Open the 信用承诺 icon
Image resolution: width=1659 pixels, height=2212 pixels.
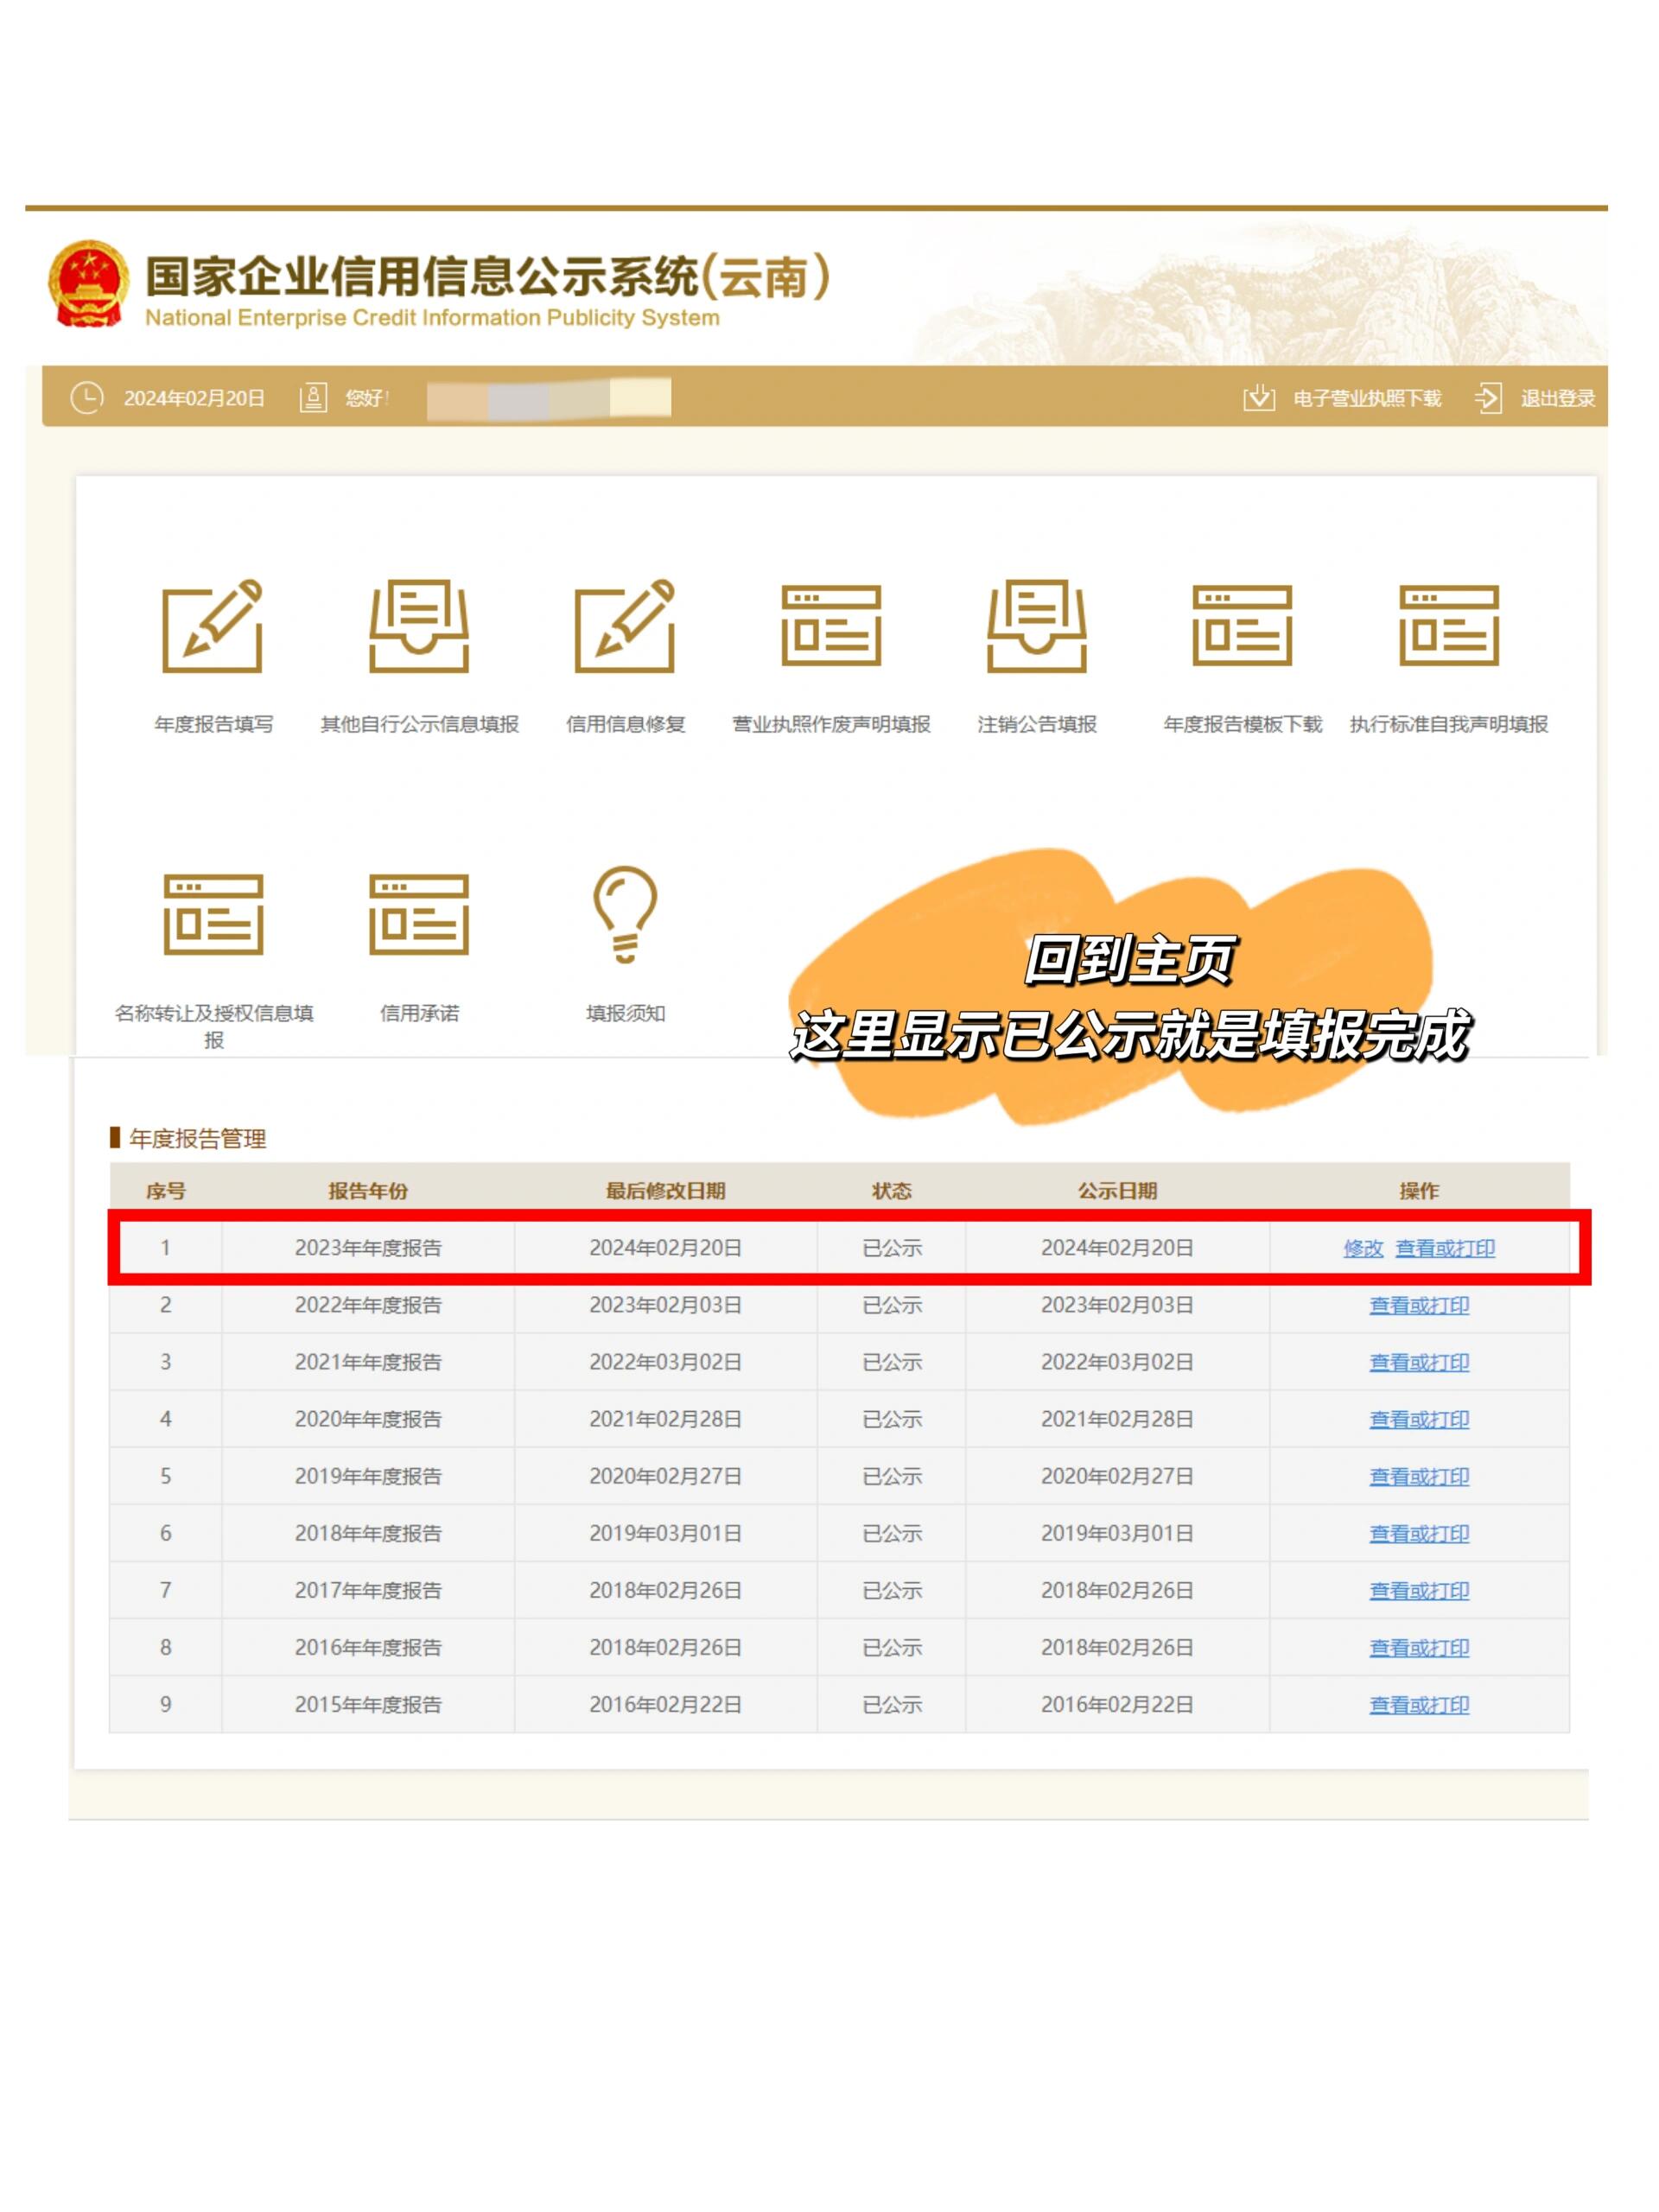tap(418, 915)
